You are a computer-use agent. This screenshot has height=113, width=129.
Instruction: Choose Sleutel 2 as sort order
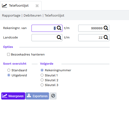(x=42, y=80)
